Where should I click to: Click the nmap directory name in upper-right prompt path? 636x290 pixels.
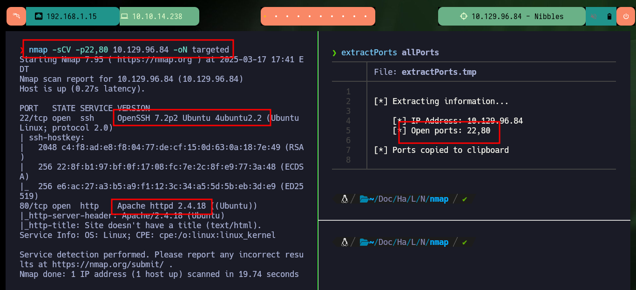click(x=439, y=199)
